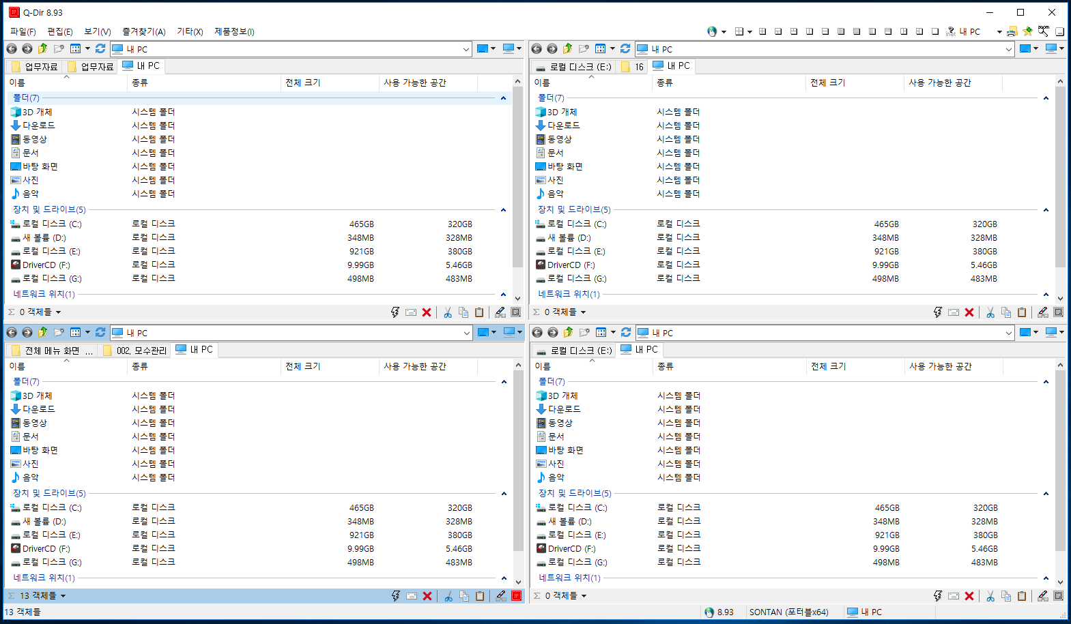Viewport: 1071px width, 624px height.
Task: Click the new folder icon in top-right pane
Action: click(584, 48)
